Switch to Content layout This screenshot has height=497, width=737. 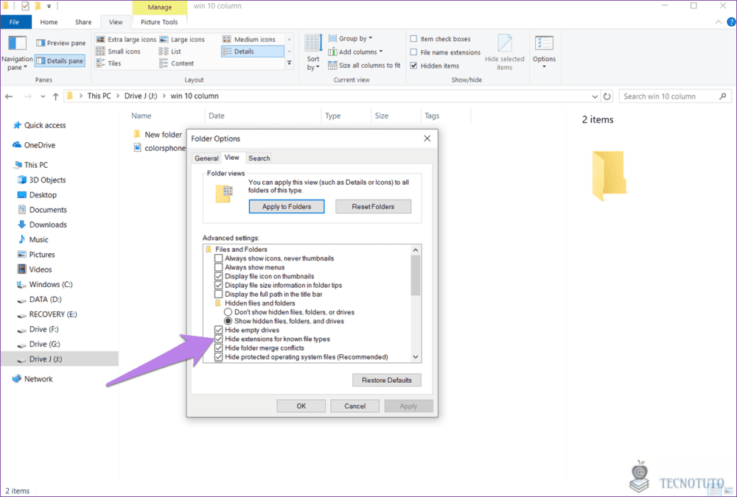(x=177, y=63)
